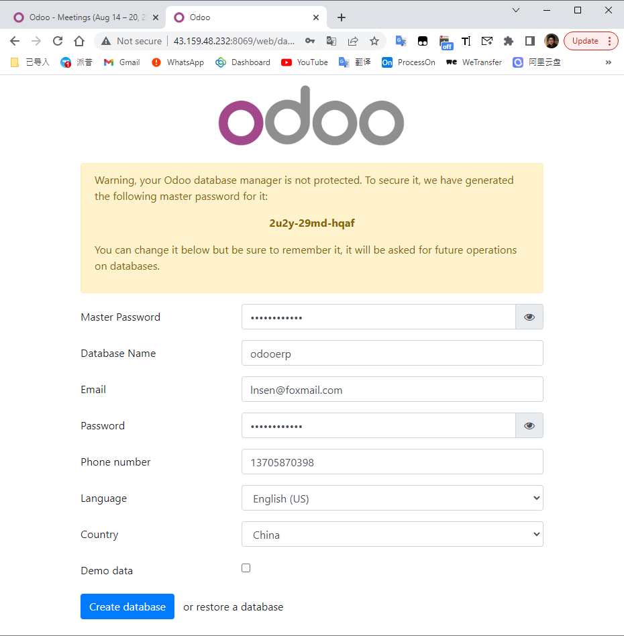
Task: Click the restore a database link
Action: pyautogui.click(x=240, y=607)
